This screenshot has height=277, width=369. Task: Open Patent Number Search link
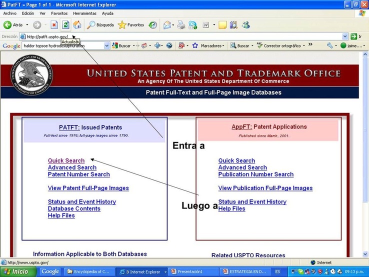click(x=79, y=174)
